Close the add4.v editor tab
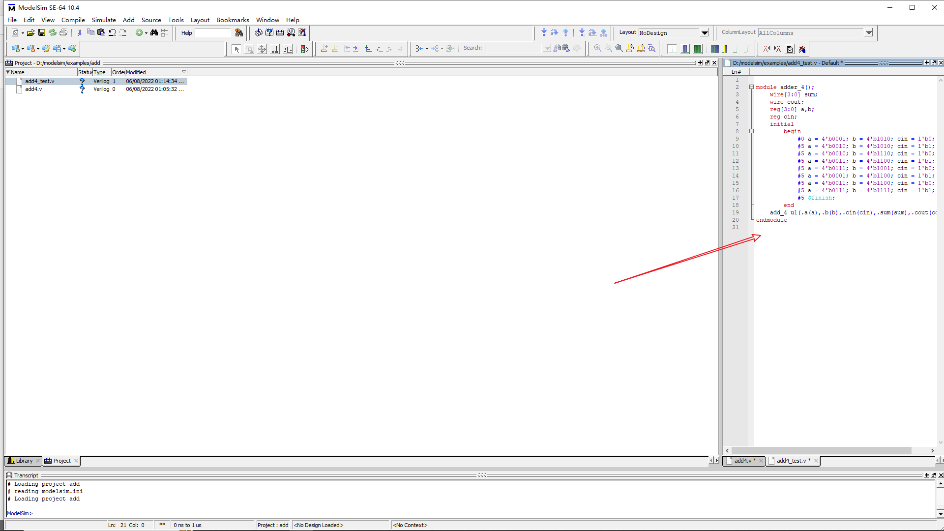Image resolution: width=944 pixels, height=531 pixels. tap(761, 461)
